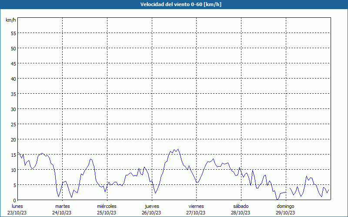Click the 15 y-axis value
The width and height of the screenshot is (348, 217).
click(13, 155)
